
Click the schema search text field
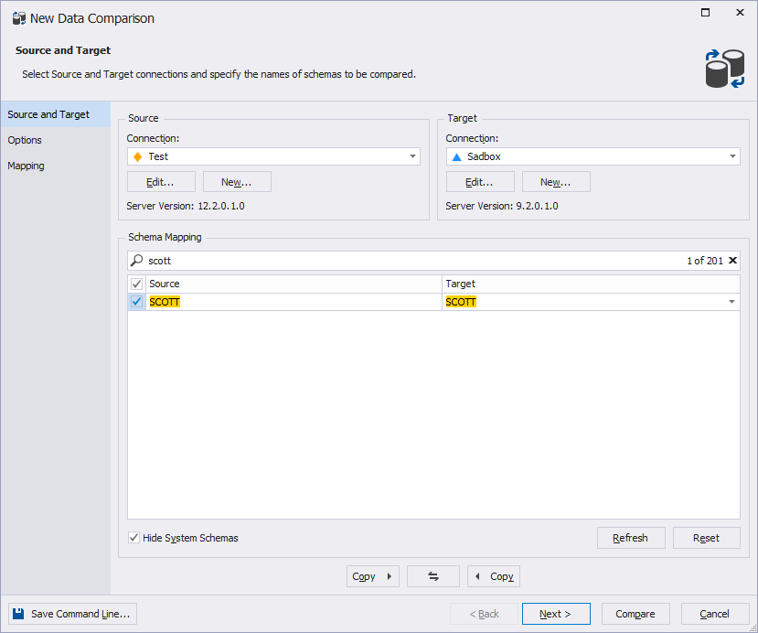[x=411, y=261]
